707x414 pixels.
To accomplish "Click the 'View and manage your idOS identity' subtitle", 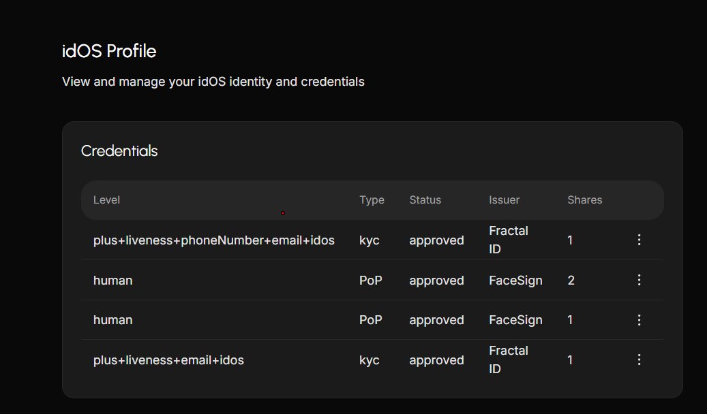I will coord(213,82).
